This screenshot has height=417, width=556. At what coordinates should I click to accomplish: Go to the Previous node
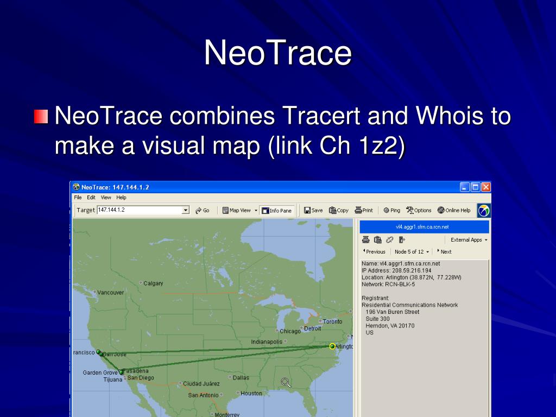[374, 251]
